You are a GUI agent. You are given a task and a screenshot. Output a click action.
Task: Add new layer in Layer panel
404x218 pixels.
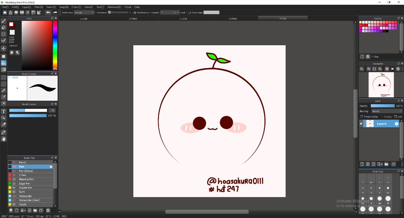[362, 164]
